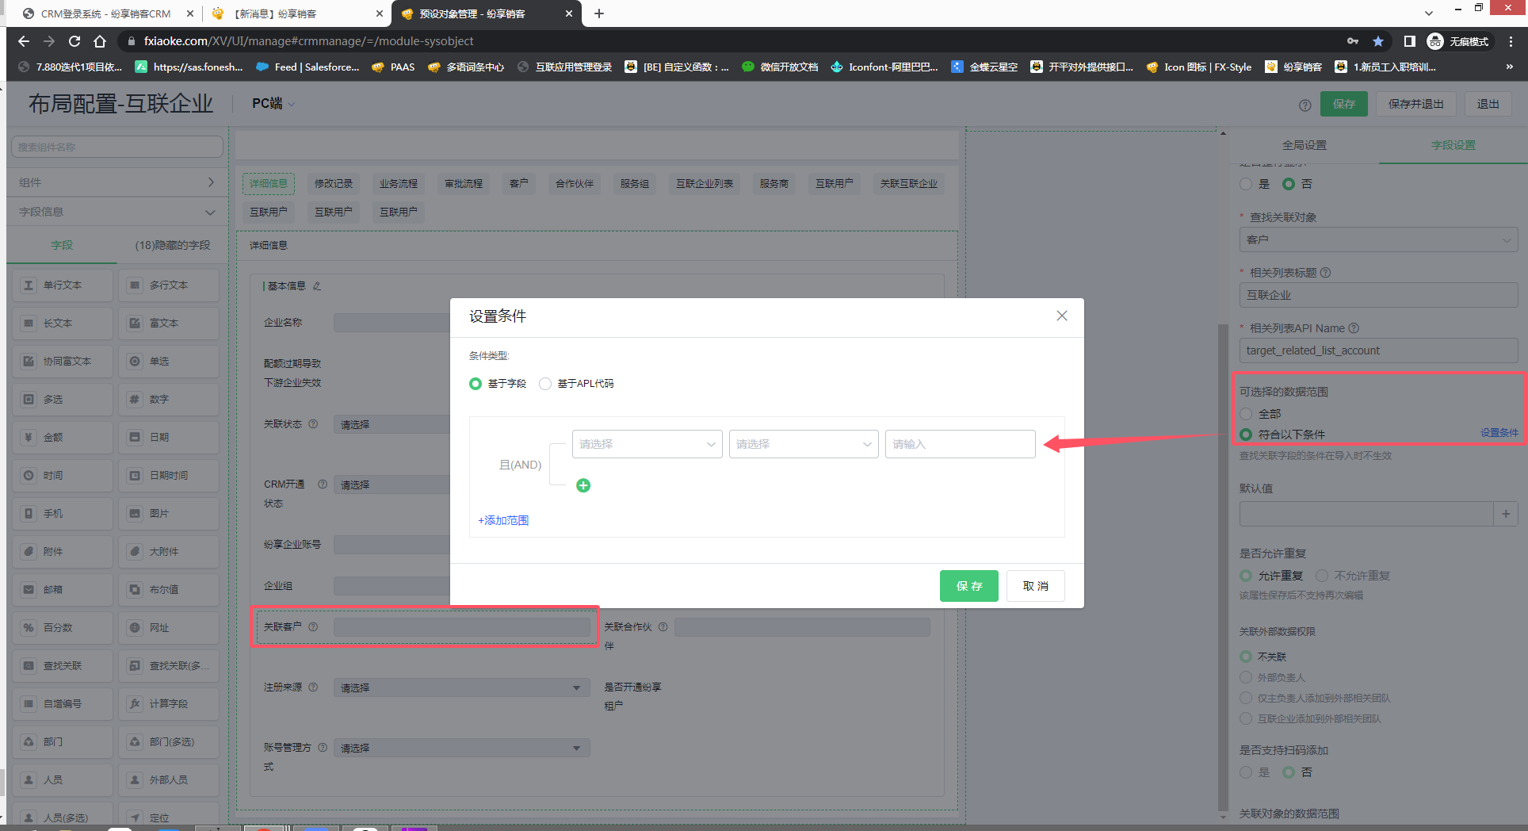Click green plus icon to add condition
The width and height of the screenshot is (1528, 831).
583,485
